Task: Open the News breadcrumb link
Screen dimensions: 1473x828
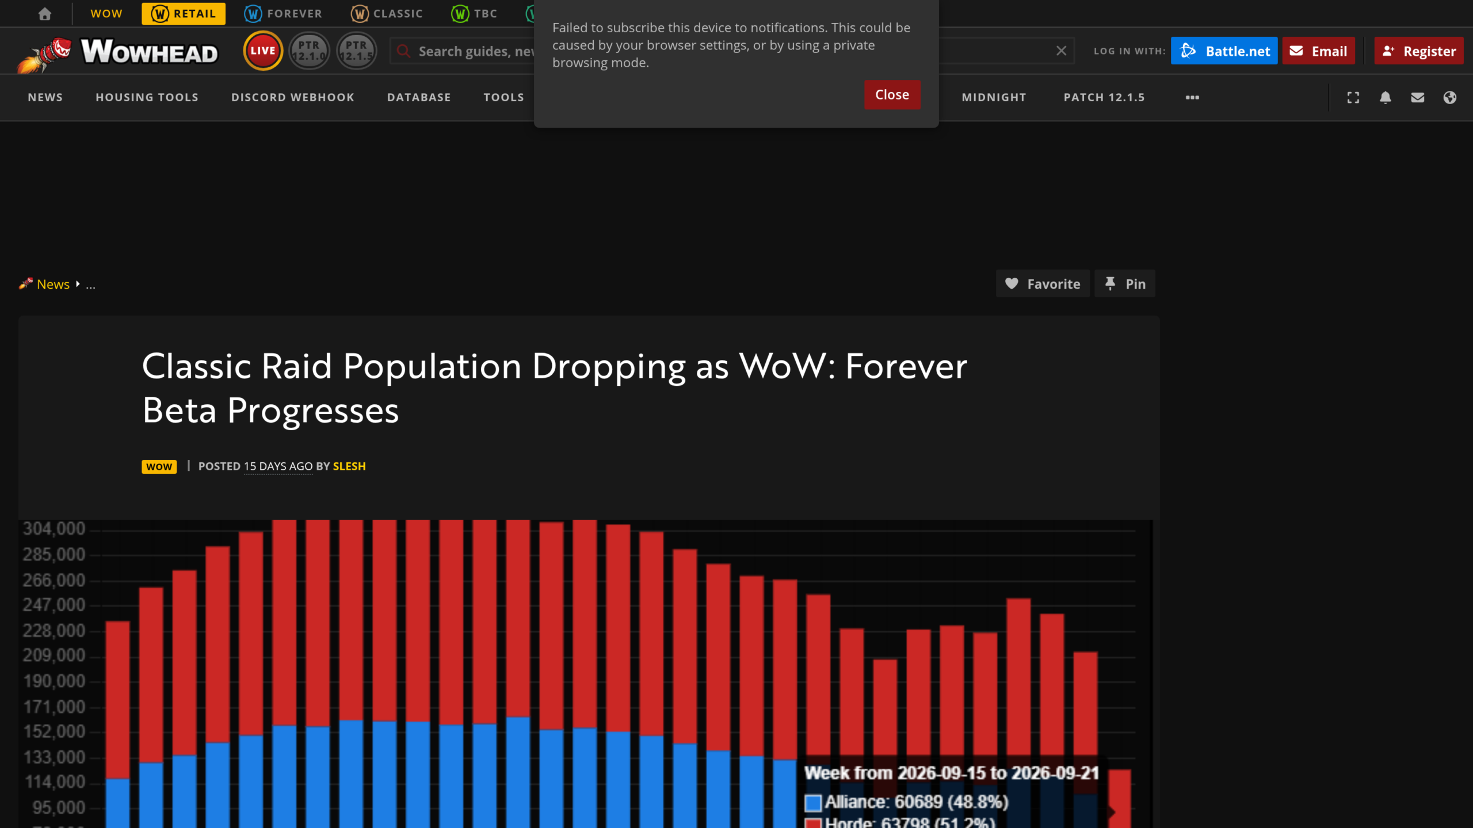Action: [x=53, y=284]
